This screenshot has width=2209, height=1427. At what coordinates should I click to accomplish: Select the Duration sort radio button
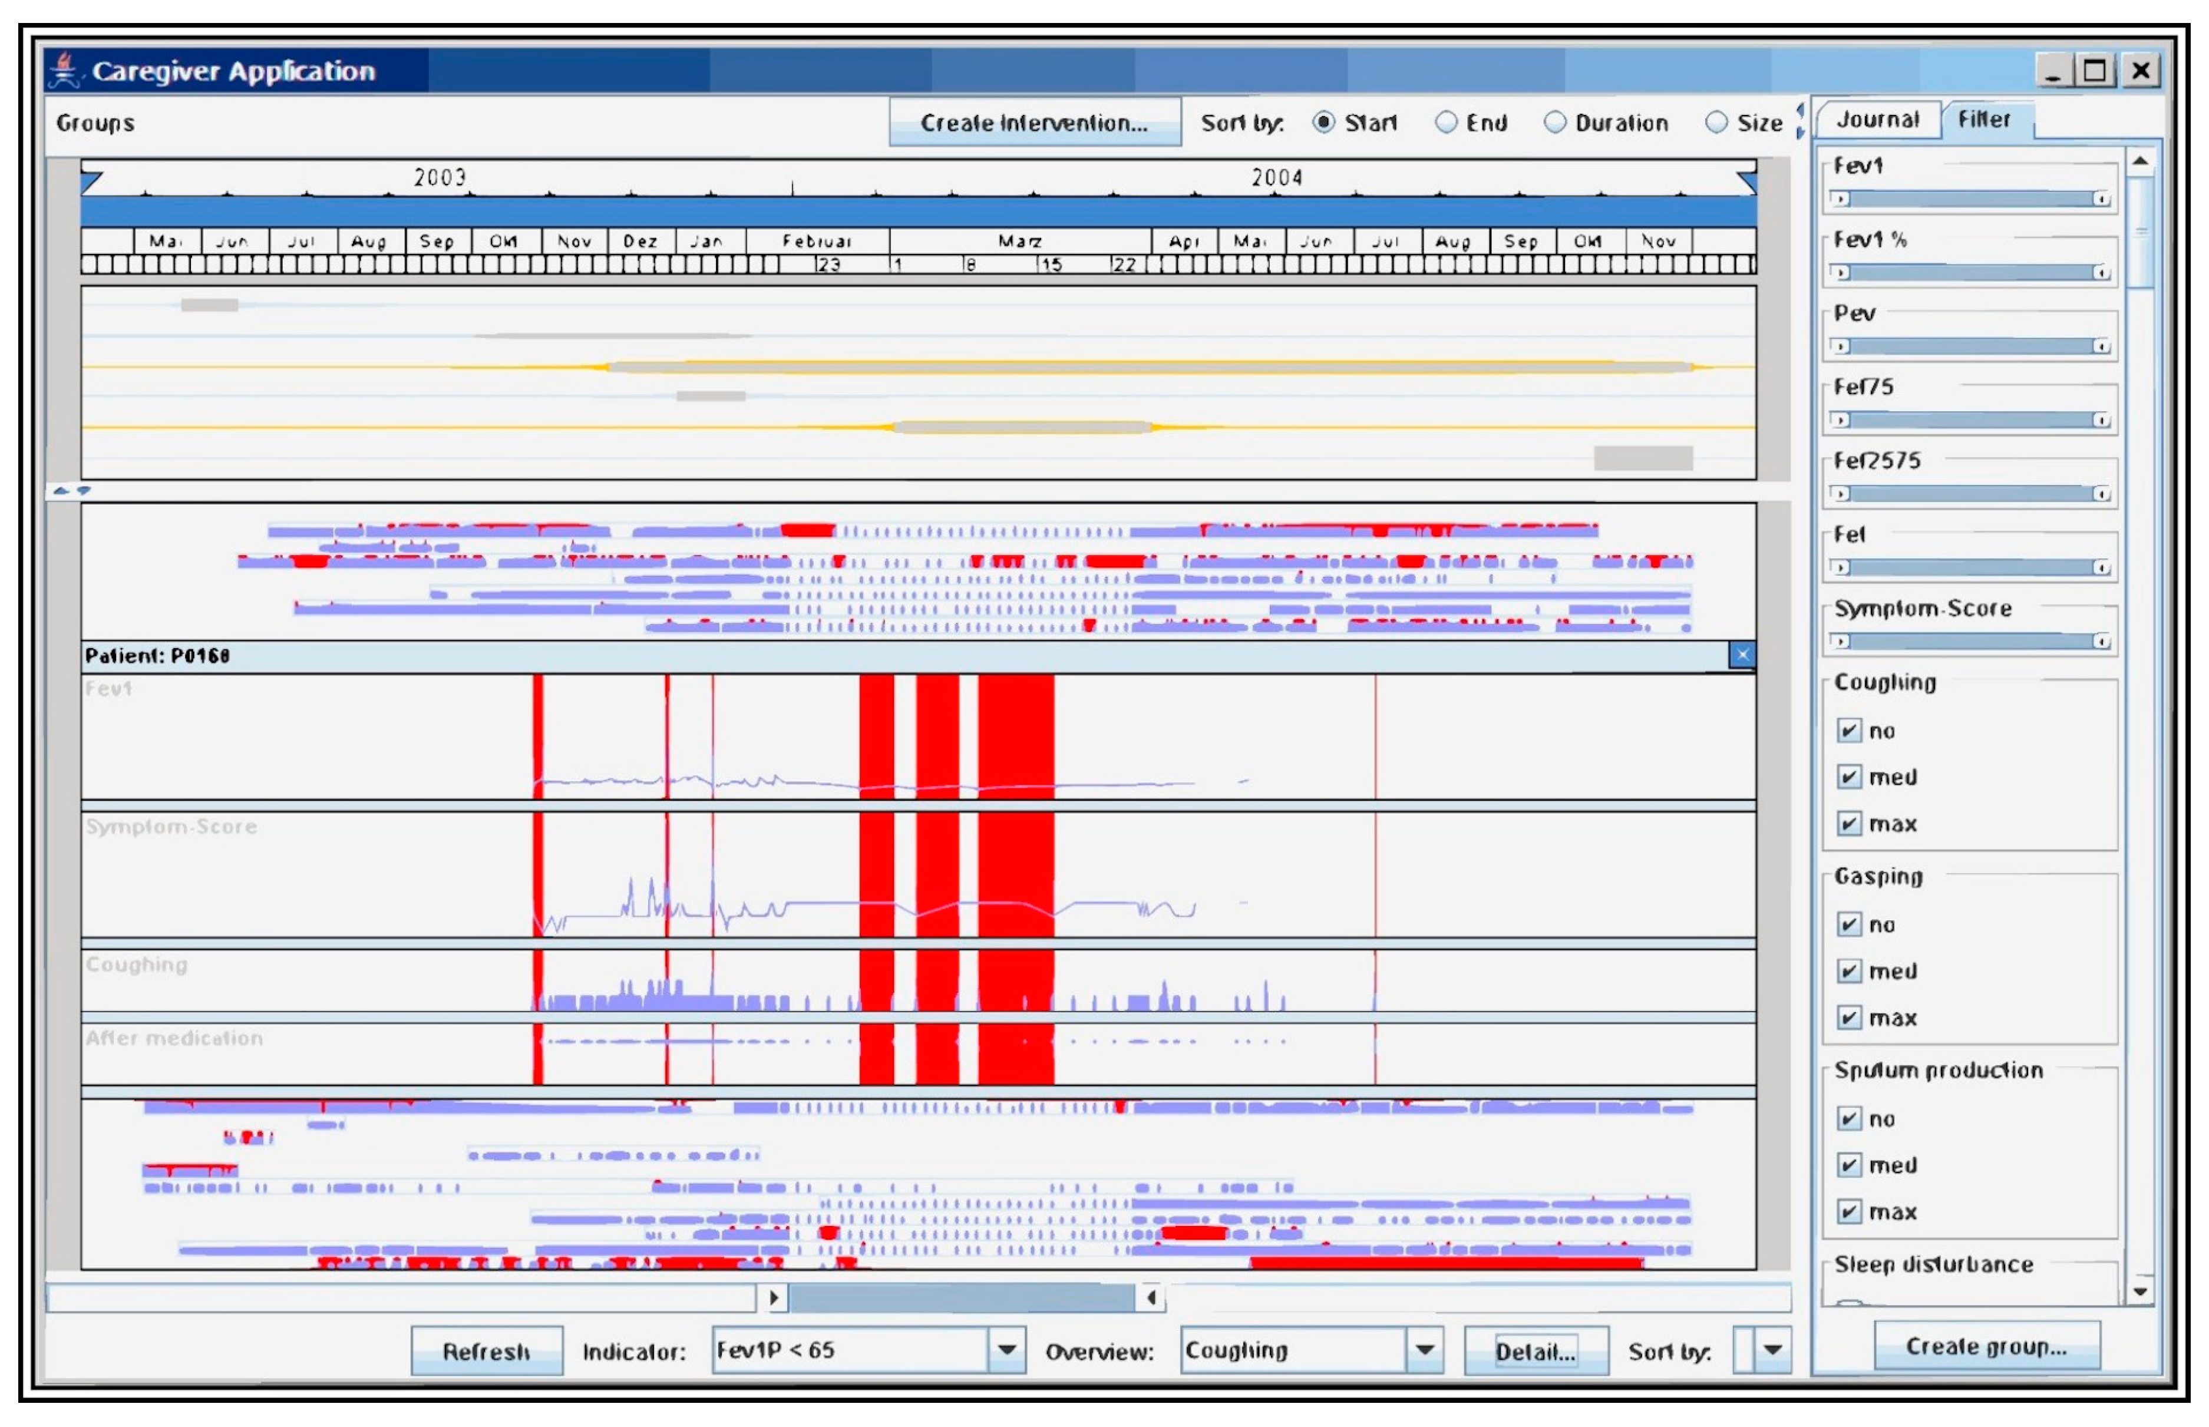(x=1555, y=123)
